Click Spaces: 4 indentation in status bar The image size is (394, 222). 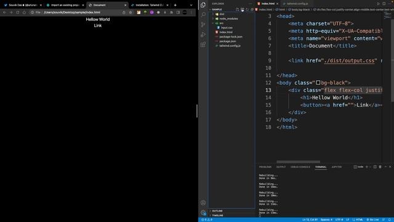point(326,220)
